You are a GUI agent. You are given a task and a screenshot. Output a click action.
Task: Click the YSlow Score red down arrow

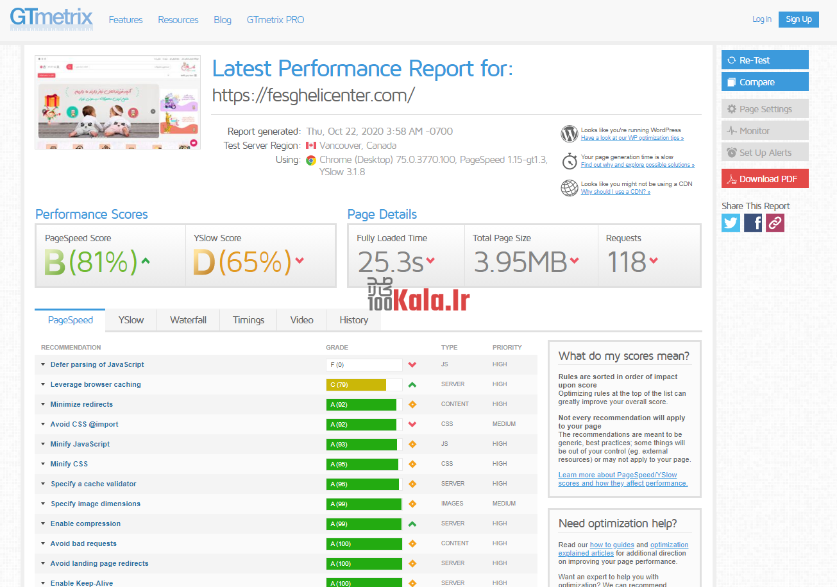pos(299,260)
